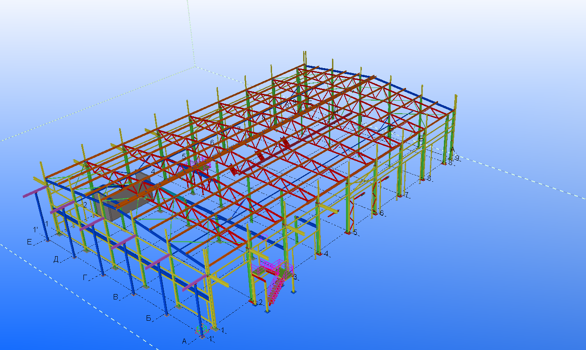Click the red base plate at grid line 5
This screenshot has width=586, height=350.
click(347, 232)
